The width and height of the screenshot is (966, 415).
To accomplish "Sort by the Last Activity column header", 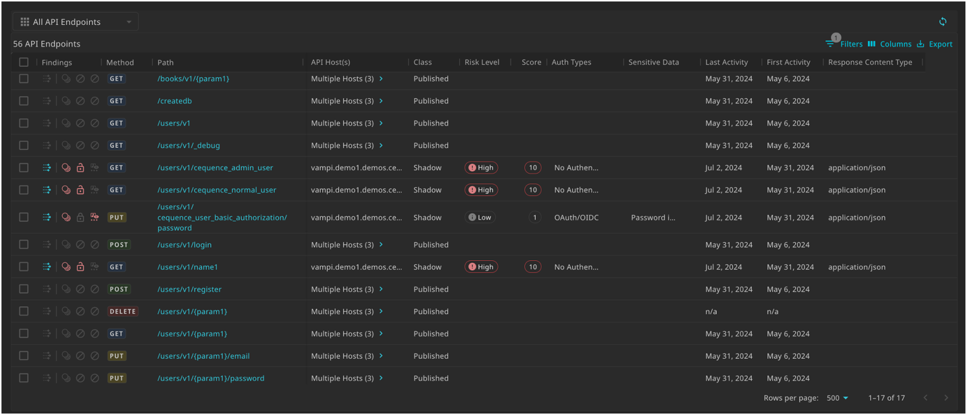I will pyautogui.click(x=727, y=62).
